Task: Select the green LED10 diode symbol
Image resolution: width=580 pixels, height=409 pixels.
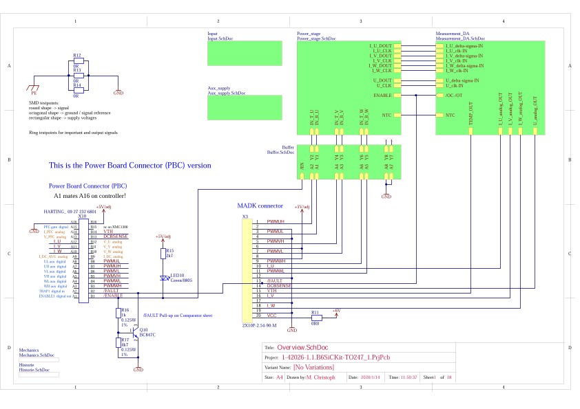Action: [163, 278]
